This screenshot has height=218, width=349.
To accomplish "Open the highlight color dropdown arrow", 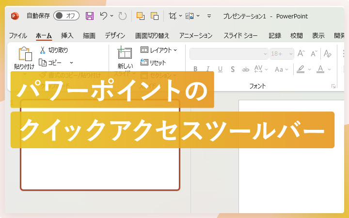I will tap(309, 69).
